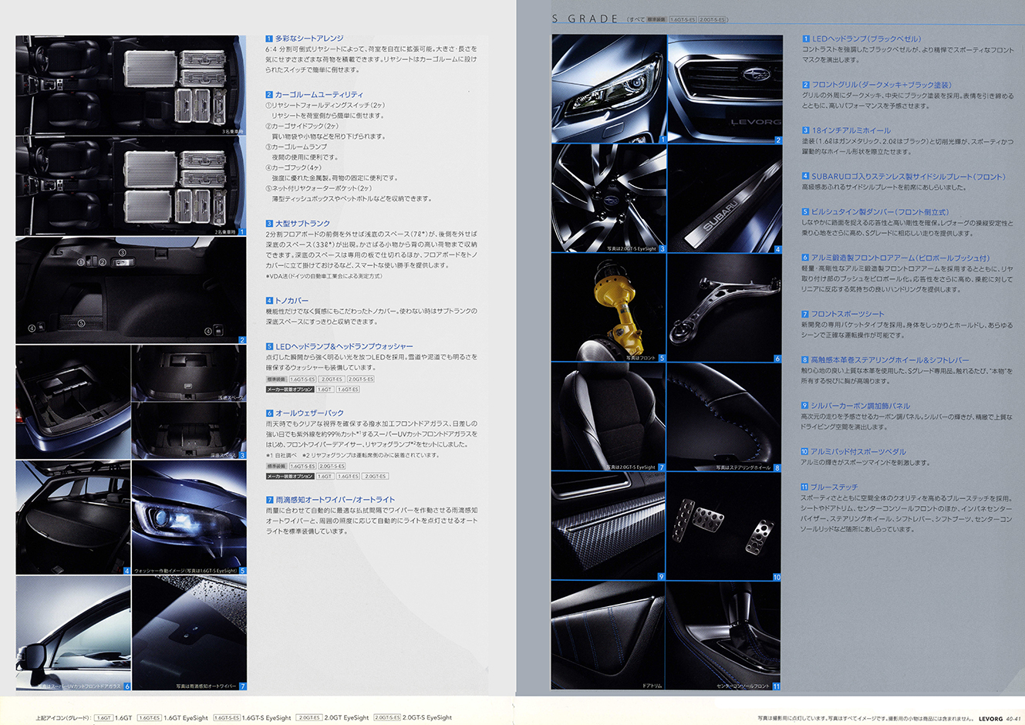This screenshot has height=725, width=1025.
Task: Click the open sub trunk photo with blue car body
Action: point(73,402)
